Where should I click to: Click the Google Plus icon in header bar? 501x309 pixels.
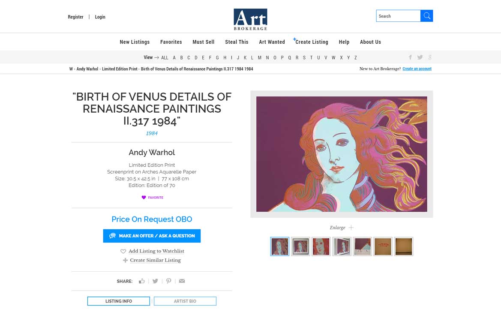(x=430, y=57)
